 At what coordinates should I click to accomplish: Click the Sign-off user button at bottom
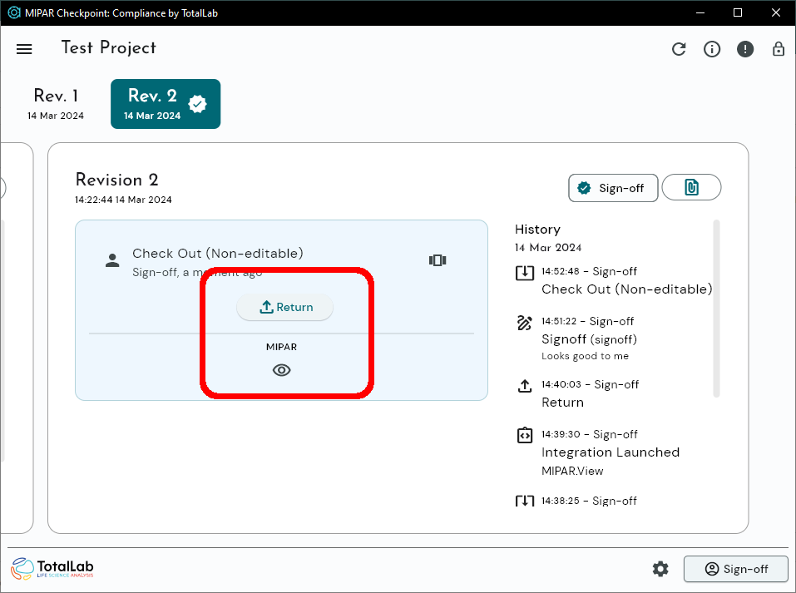pos(736,569)
